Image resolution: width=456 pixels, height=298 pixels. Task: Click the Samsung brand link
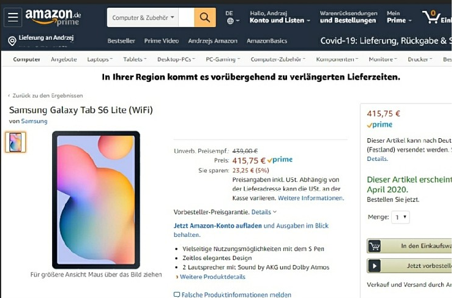34,121
